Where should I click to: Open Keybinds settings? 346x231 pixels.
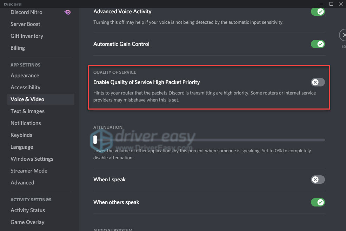coord(21,135)
